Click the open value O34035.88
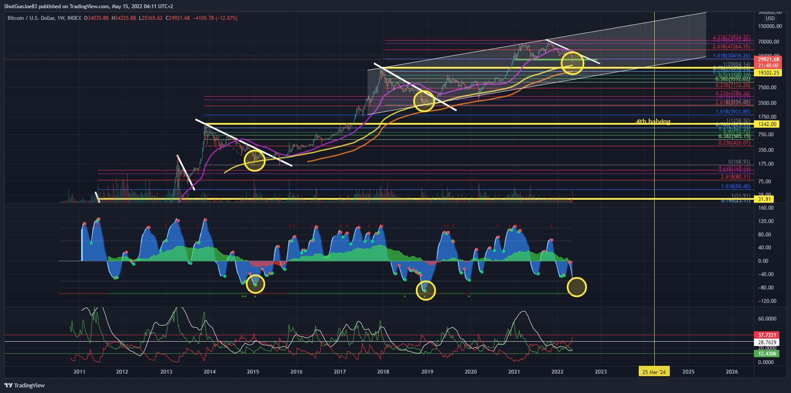The image size is (791, 393). [x=96, y=18]
